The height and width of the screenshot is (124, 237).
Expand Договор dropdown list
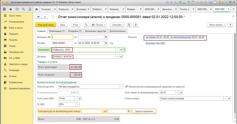(117, 57)
